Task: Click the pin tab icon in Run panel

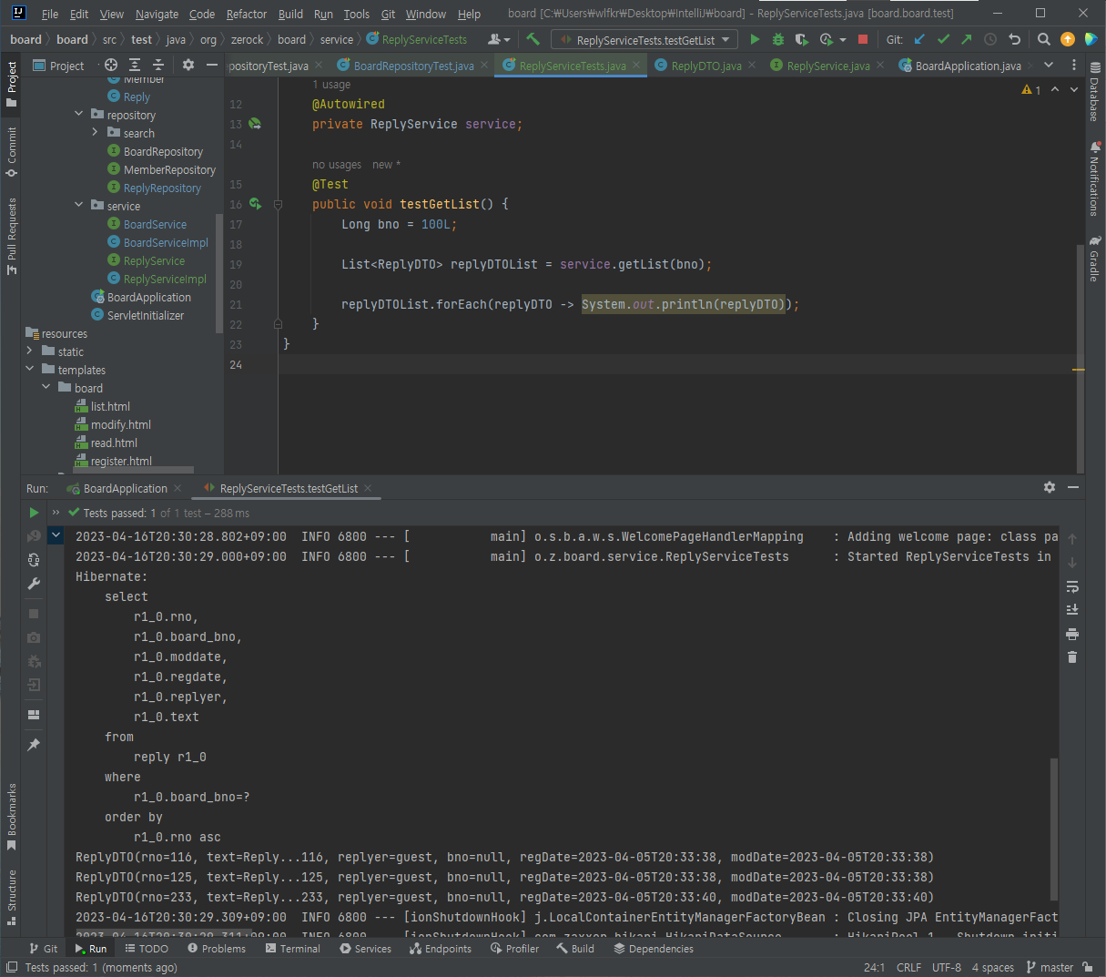Action: click(34, 745)
